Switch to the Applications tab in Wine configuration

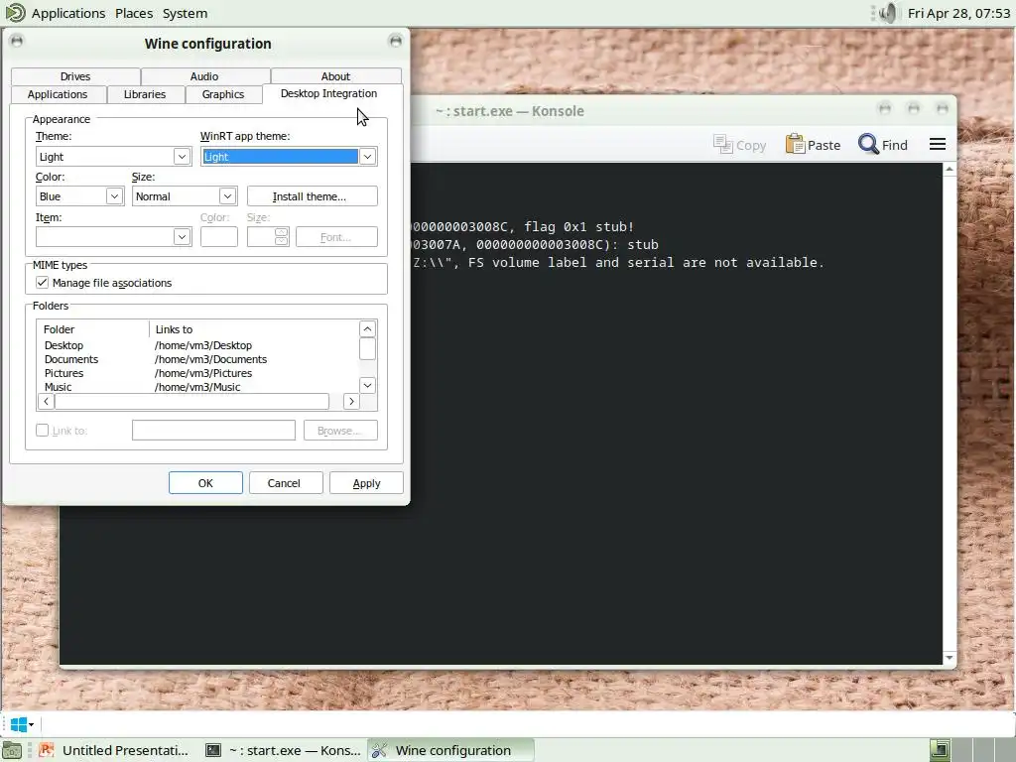(x=58, y=94)
